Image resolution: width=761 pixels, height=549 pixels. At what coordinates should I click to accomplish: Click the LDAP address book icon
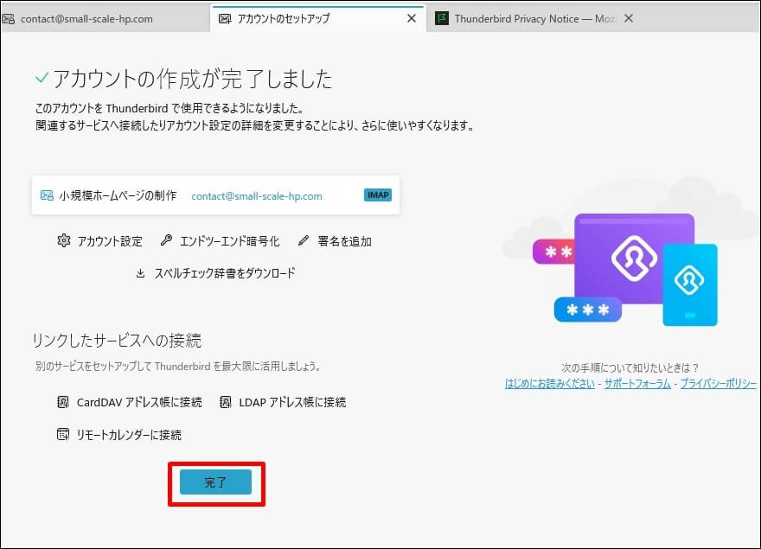tap(226, 402)
